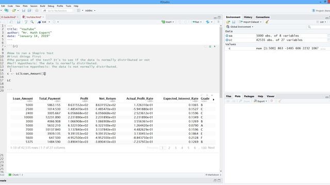Go to page 100 of the data table
This screenshot has height=185, width=330.
(x=204, y=147)
